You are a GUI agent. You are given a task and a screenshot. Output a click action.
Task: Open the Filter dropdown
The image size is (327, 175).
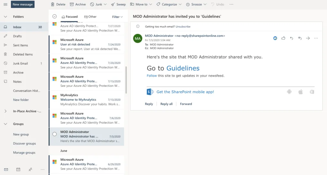coord(118,17)
